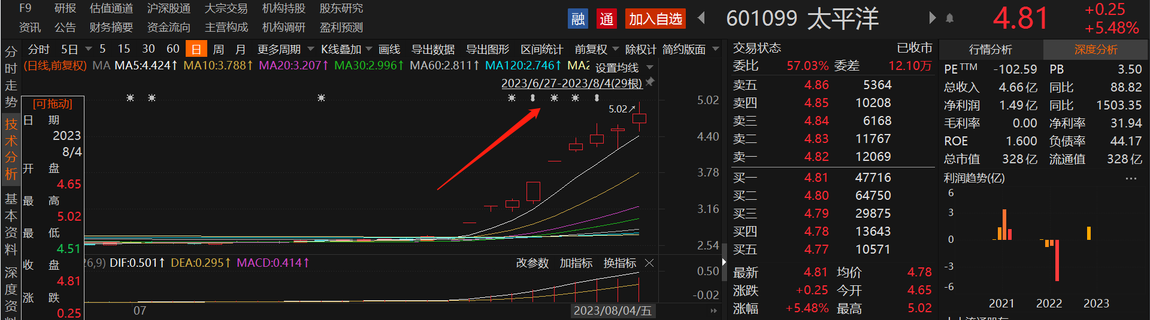The width and height of the screenshot is (1150, 320).
Task: Select the 月 monthly K-line period
Action: (241, 49)
